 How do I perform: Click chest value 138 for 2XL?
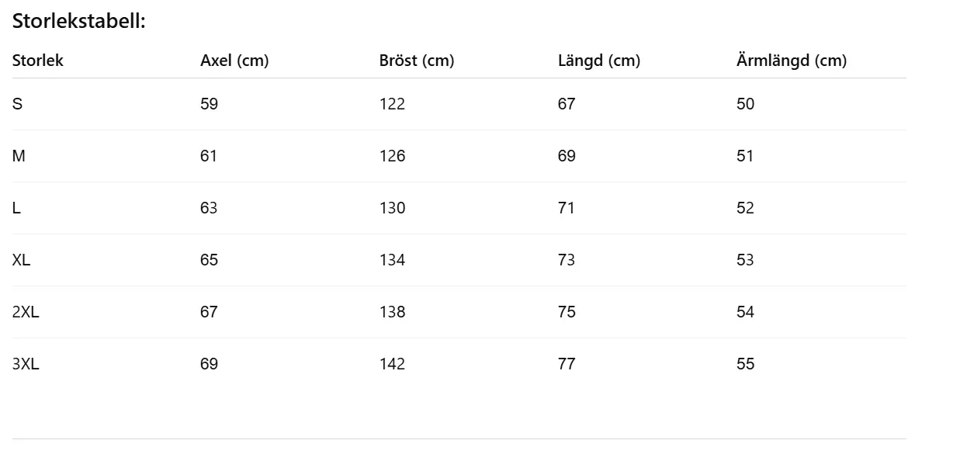(393, 312)
